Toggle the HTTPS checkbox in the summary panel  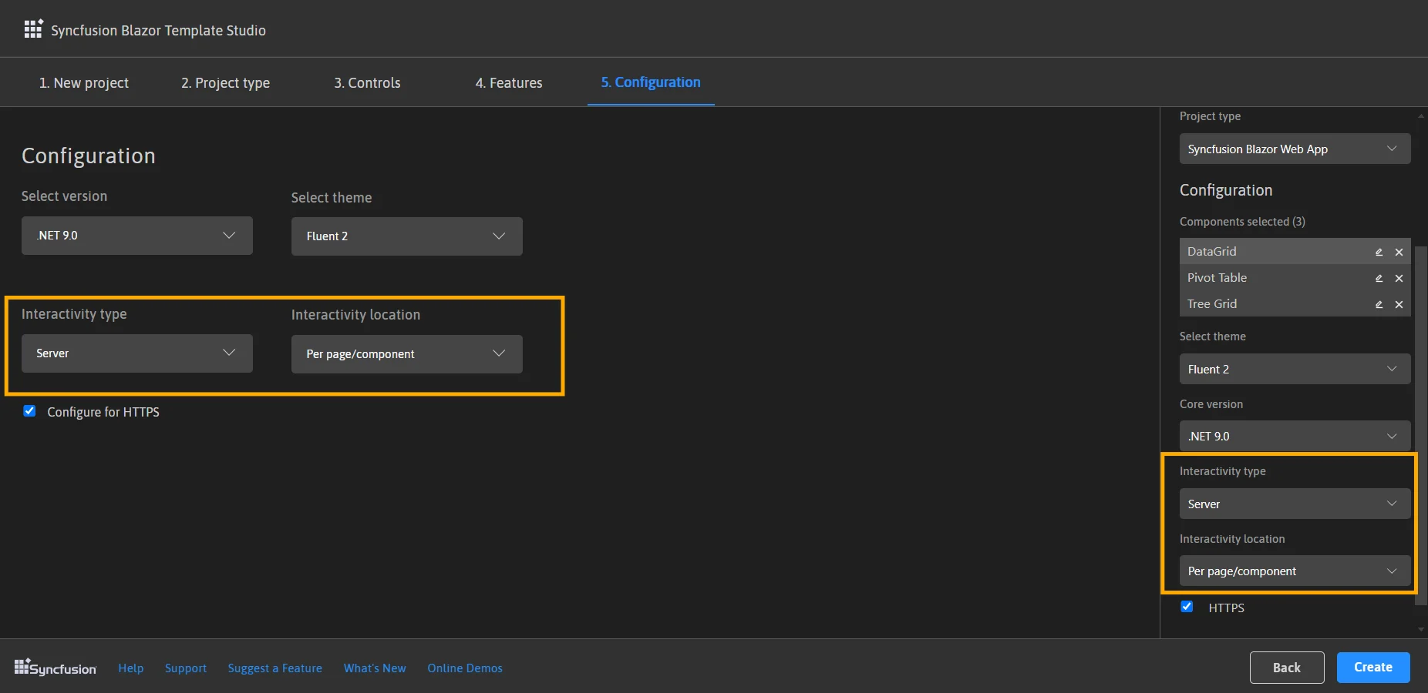click(x=1185, y=607)
